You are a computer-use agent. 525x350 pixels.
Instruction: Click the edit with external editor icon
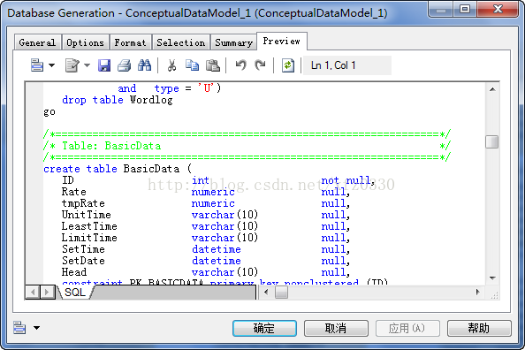(x=72, y=65)
